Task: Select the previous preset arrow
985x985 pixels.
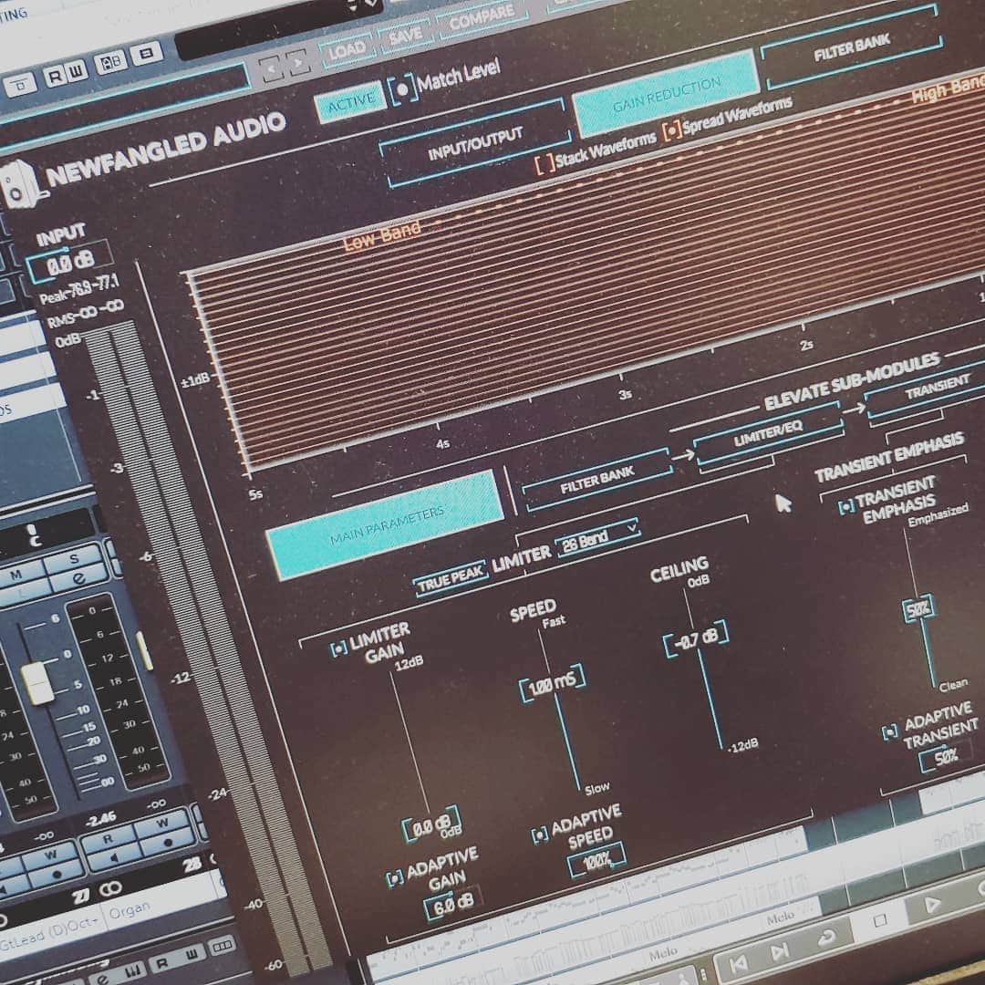Action: point(272,67)
